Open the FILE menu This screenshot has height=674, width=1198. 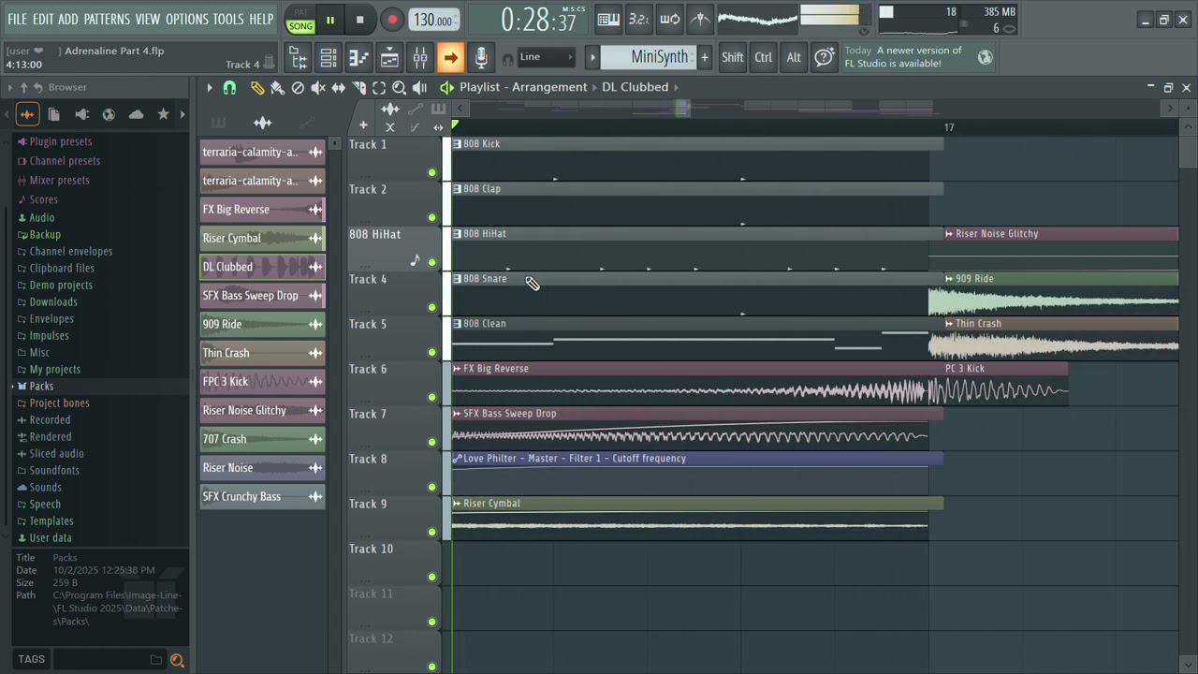click(17, 19)
